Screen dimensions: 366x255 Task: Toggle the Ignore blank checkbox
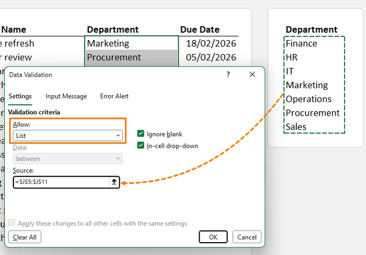[141, 133]
